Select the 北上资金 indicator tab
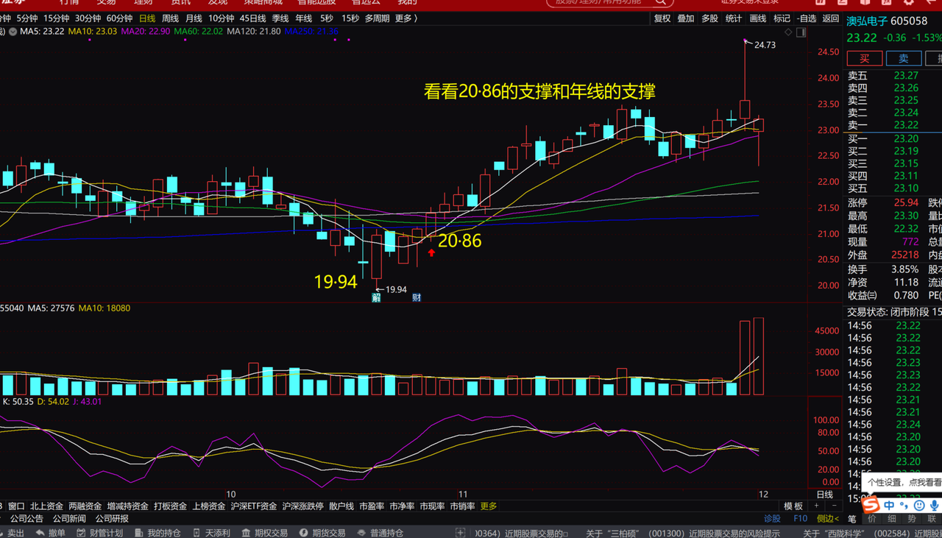 tap(46, 506)
